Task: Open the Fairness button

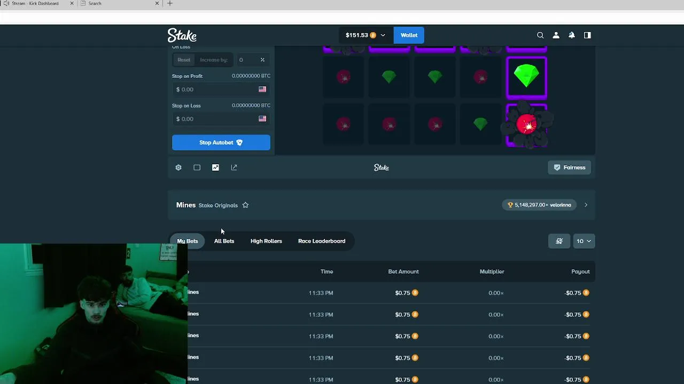Action: 570,167
